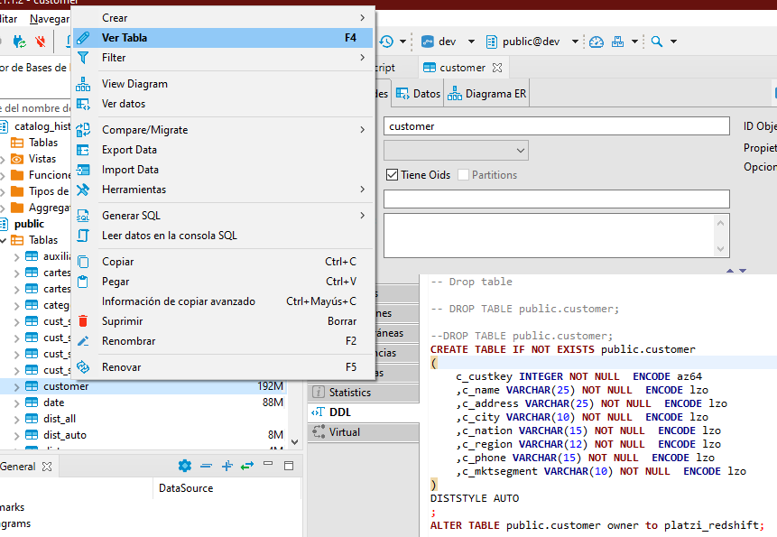Click the Import Data icon
Viewport: 777px width, 537px height.
pos(83,170)
